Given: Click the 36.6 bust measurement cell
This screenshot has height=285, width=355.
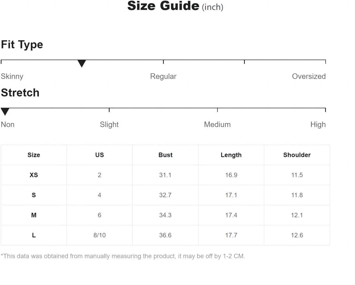Looking at the screenshot, I should (x=165, y=235).
